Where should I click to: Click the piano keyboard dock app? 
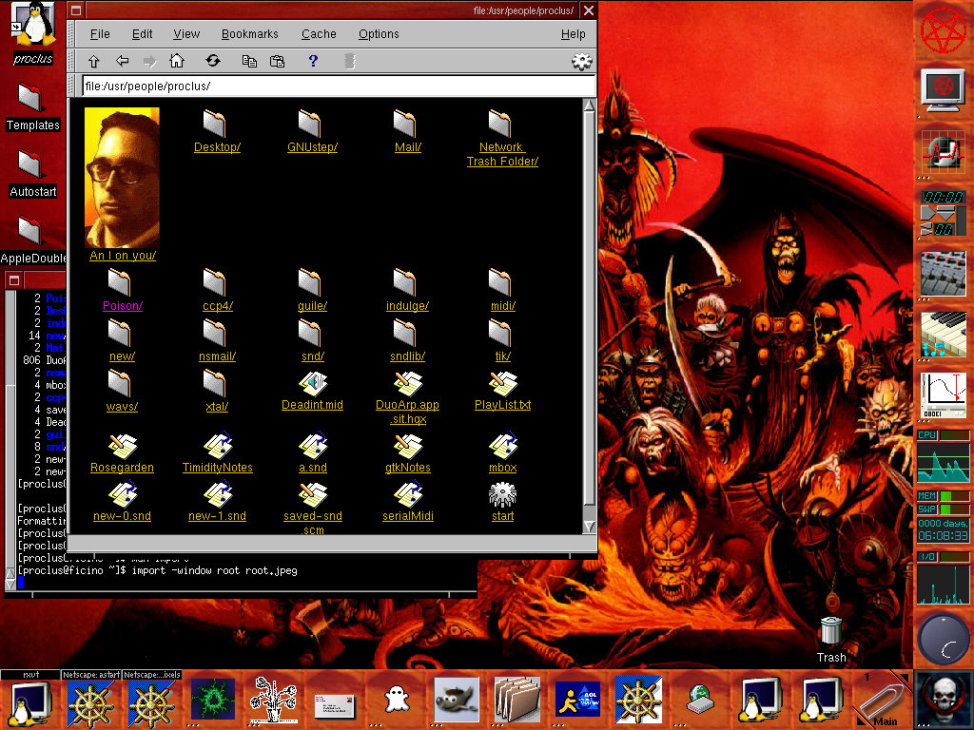pos(943,335)
